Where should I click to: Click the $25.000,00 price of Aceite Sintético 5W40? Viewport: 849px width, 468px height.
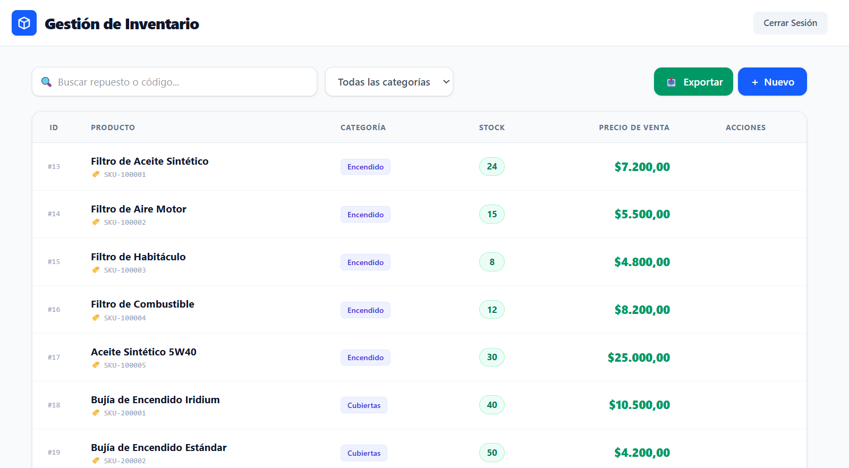click(x=639, y=358)
